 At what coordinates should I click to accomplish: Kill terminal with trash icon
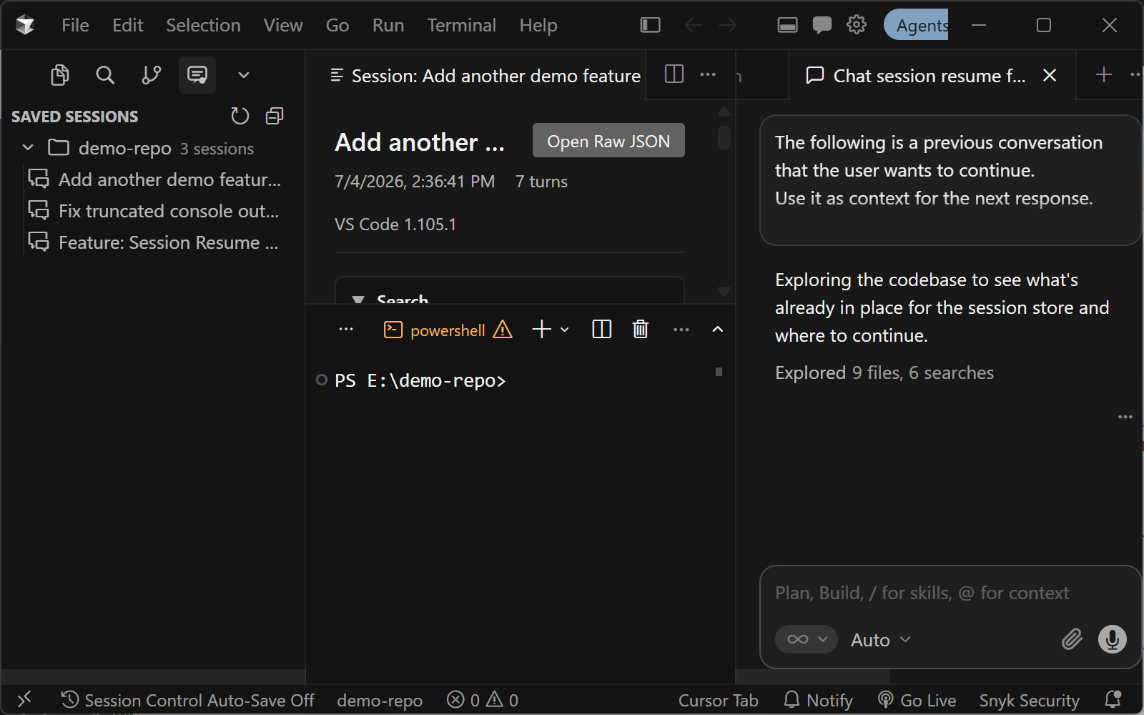coord(641,330)
